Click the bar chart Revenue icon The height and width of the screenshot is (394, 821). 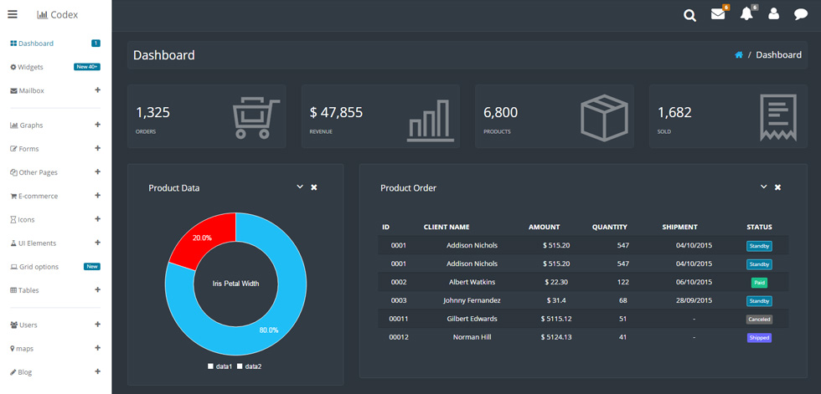tap(431, 120)
